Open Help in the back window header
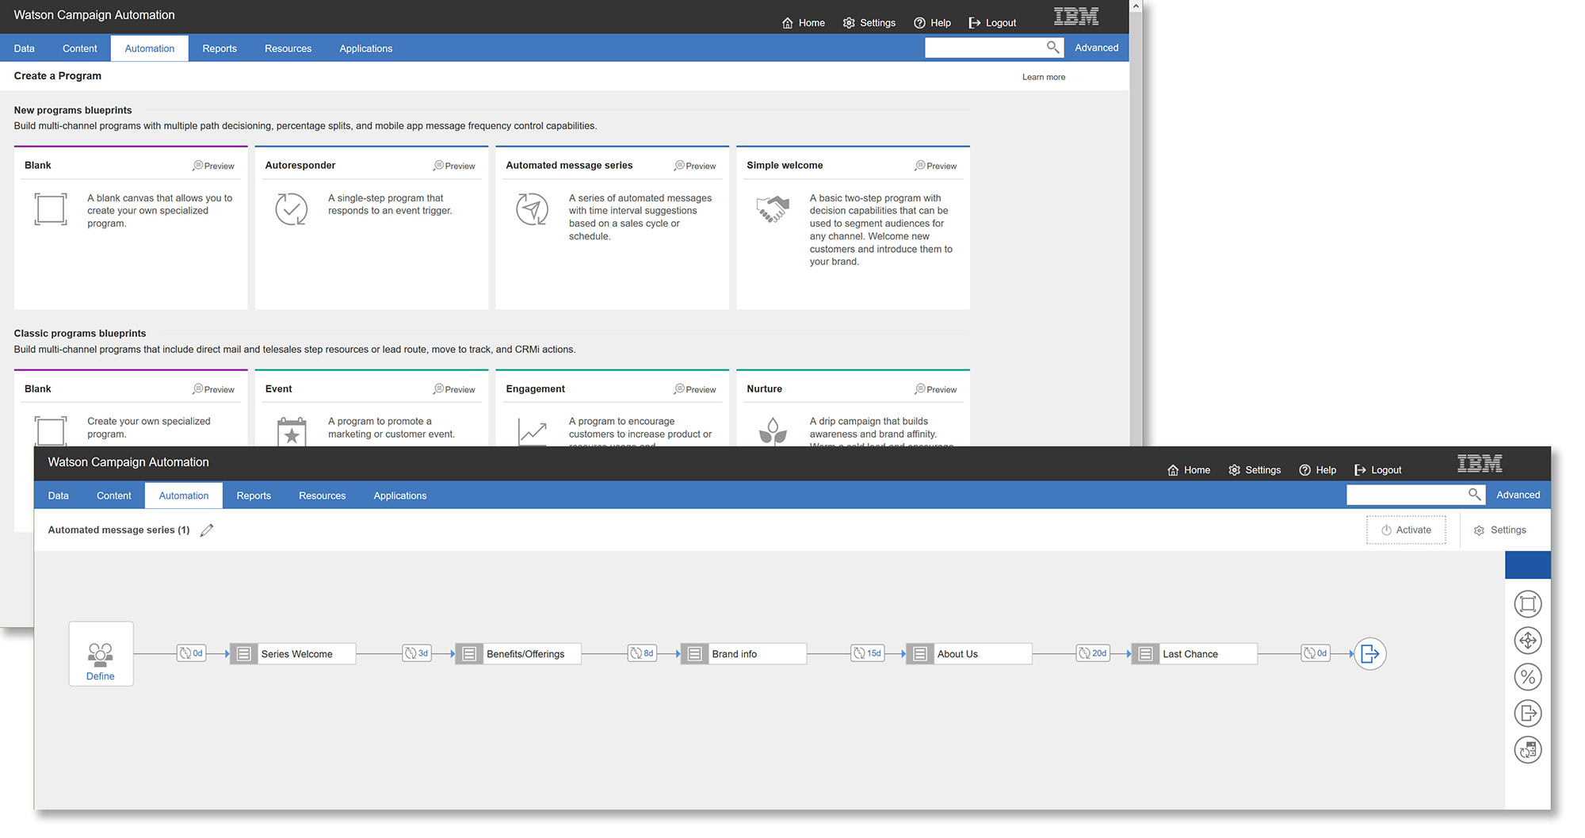1585x838 pixels. (x=932, y=23)
